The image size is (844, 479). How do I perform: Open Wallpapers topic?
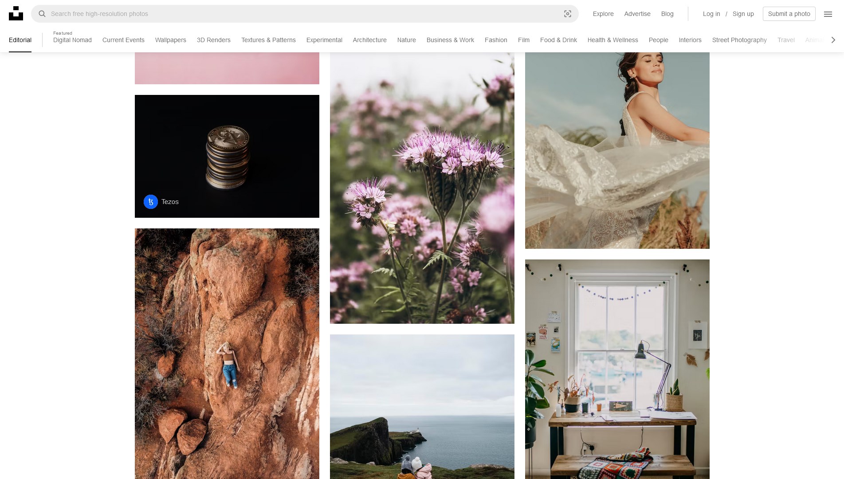coord(171,40)
